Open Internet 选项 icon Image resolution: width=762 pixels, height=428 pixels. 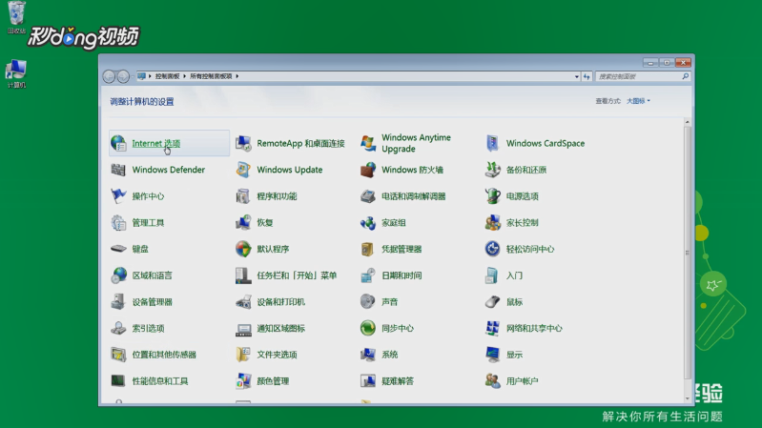point(118,143)
